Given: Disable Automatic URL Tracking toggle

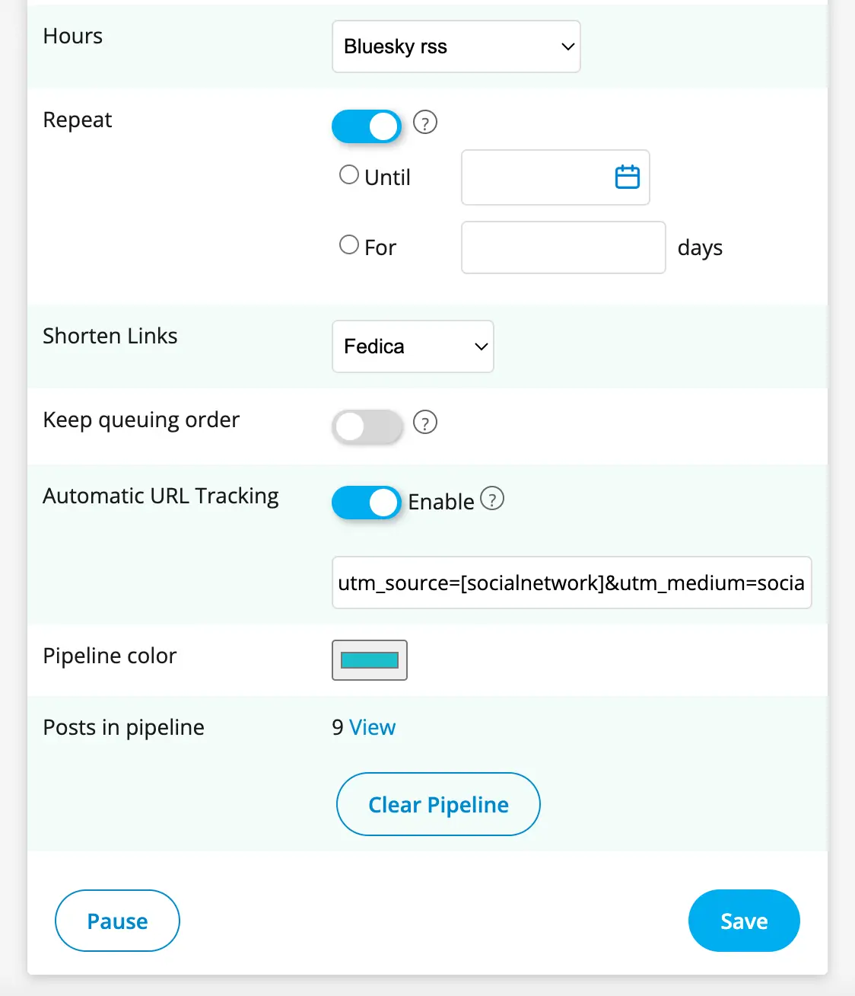Looking at the screenshot, I should (367, 503).
